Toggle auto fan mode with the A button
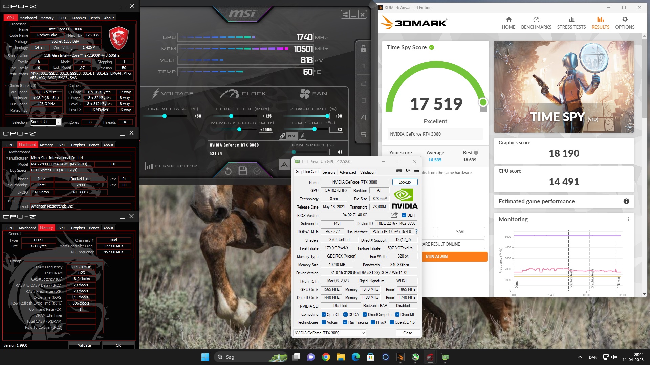The image size is (650, 365). [x=284, y=165]
